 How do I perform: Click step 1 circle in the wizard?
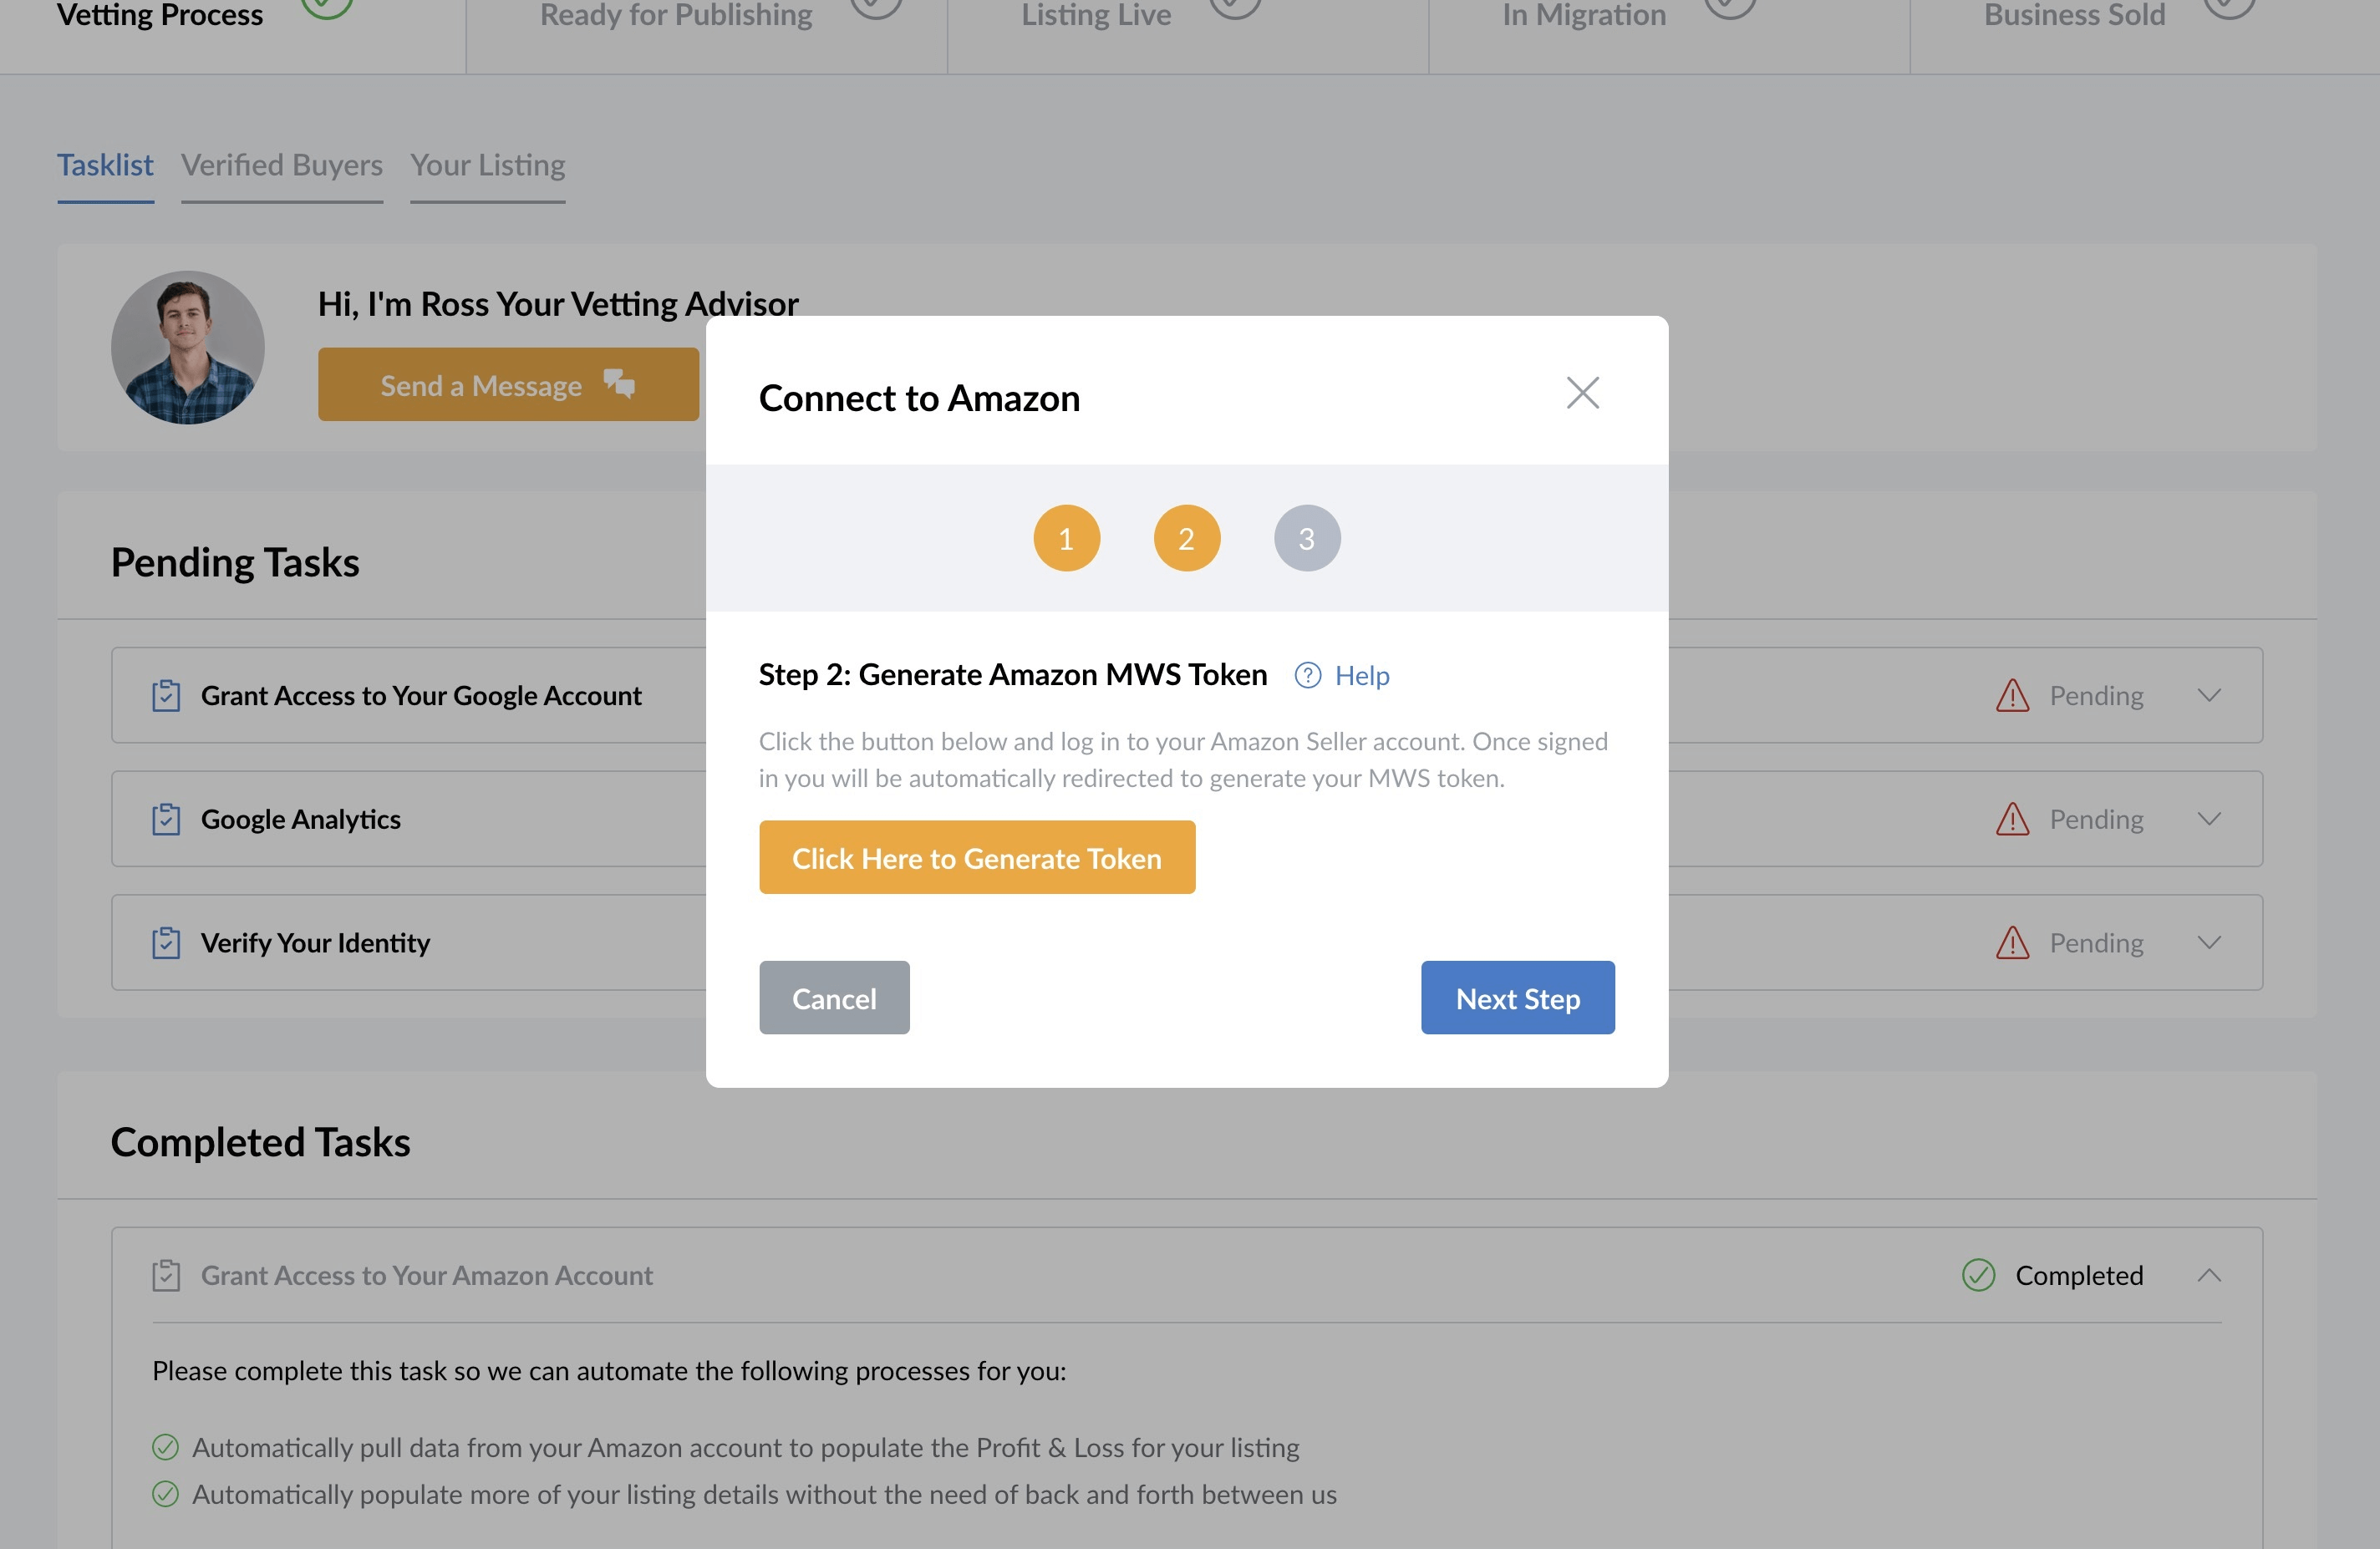point(1066,538)
